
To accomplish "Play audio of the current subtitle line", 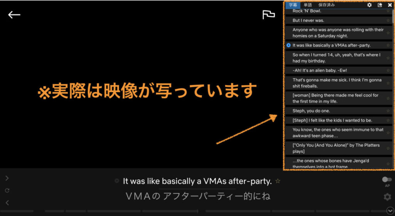I will pos(117,181).
